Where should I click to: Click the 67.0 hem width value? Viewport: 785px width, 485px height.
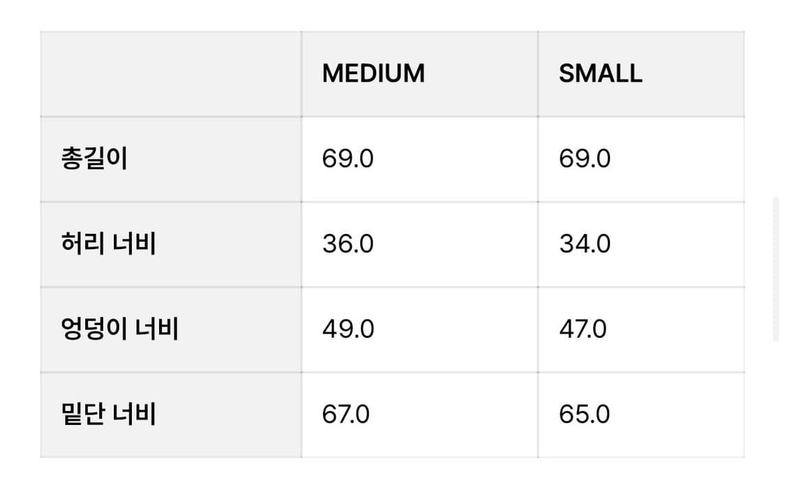tap(346, 415)
